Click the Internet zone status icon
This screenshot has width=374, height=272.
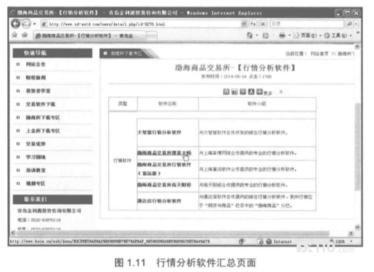click(x=269, y=242)
